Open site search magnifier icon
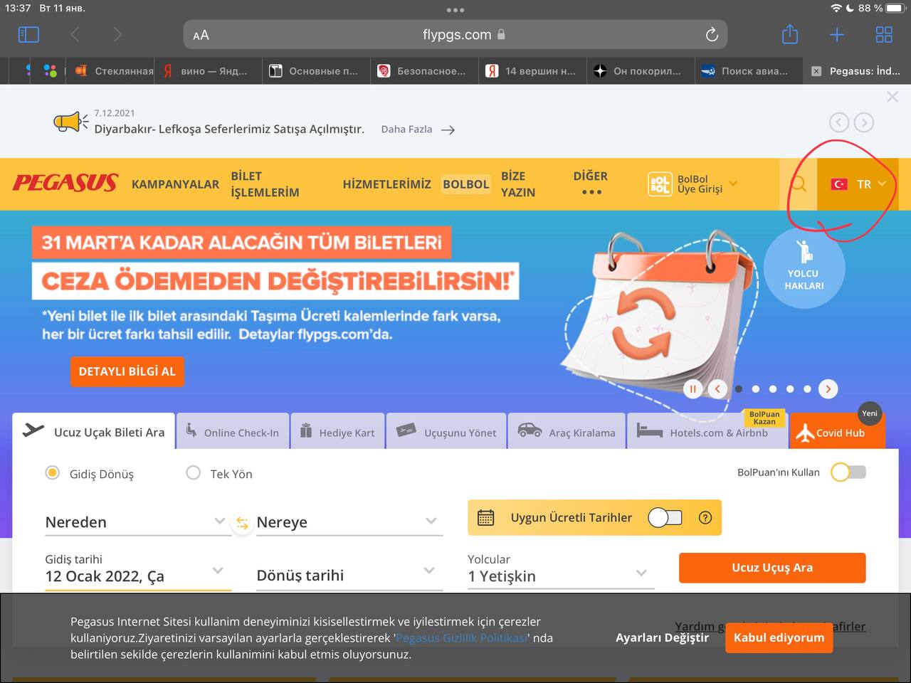This screenshot has width=911, height=683. tap(799, 184)
